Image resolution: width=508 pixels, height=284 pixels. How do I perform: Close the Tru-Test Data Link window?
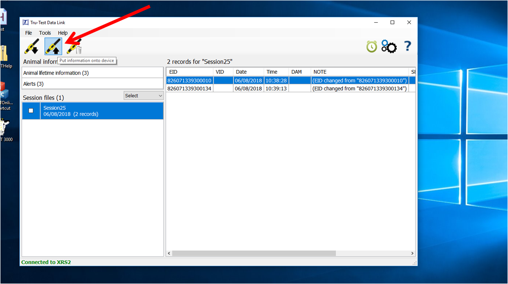coord(409,22)
